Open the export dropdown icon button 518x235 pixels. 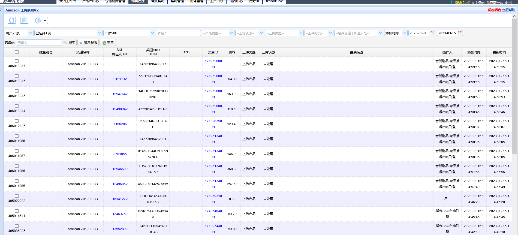click(40, 20)
